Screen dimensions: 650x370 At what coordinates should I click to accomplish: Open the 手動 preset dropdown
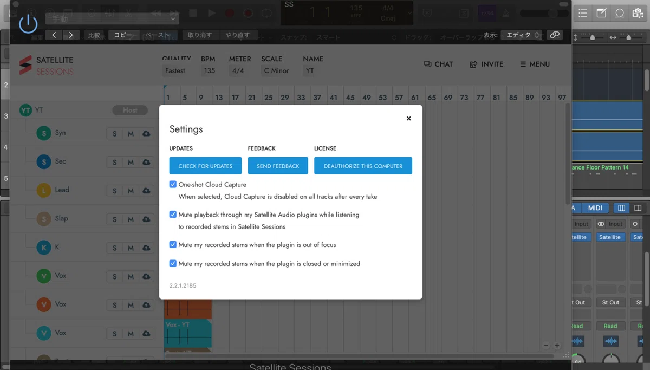point(112,18)
